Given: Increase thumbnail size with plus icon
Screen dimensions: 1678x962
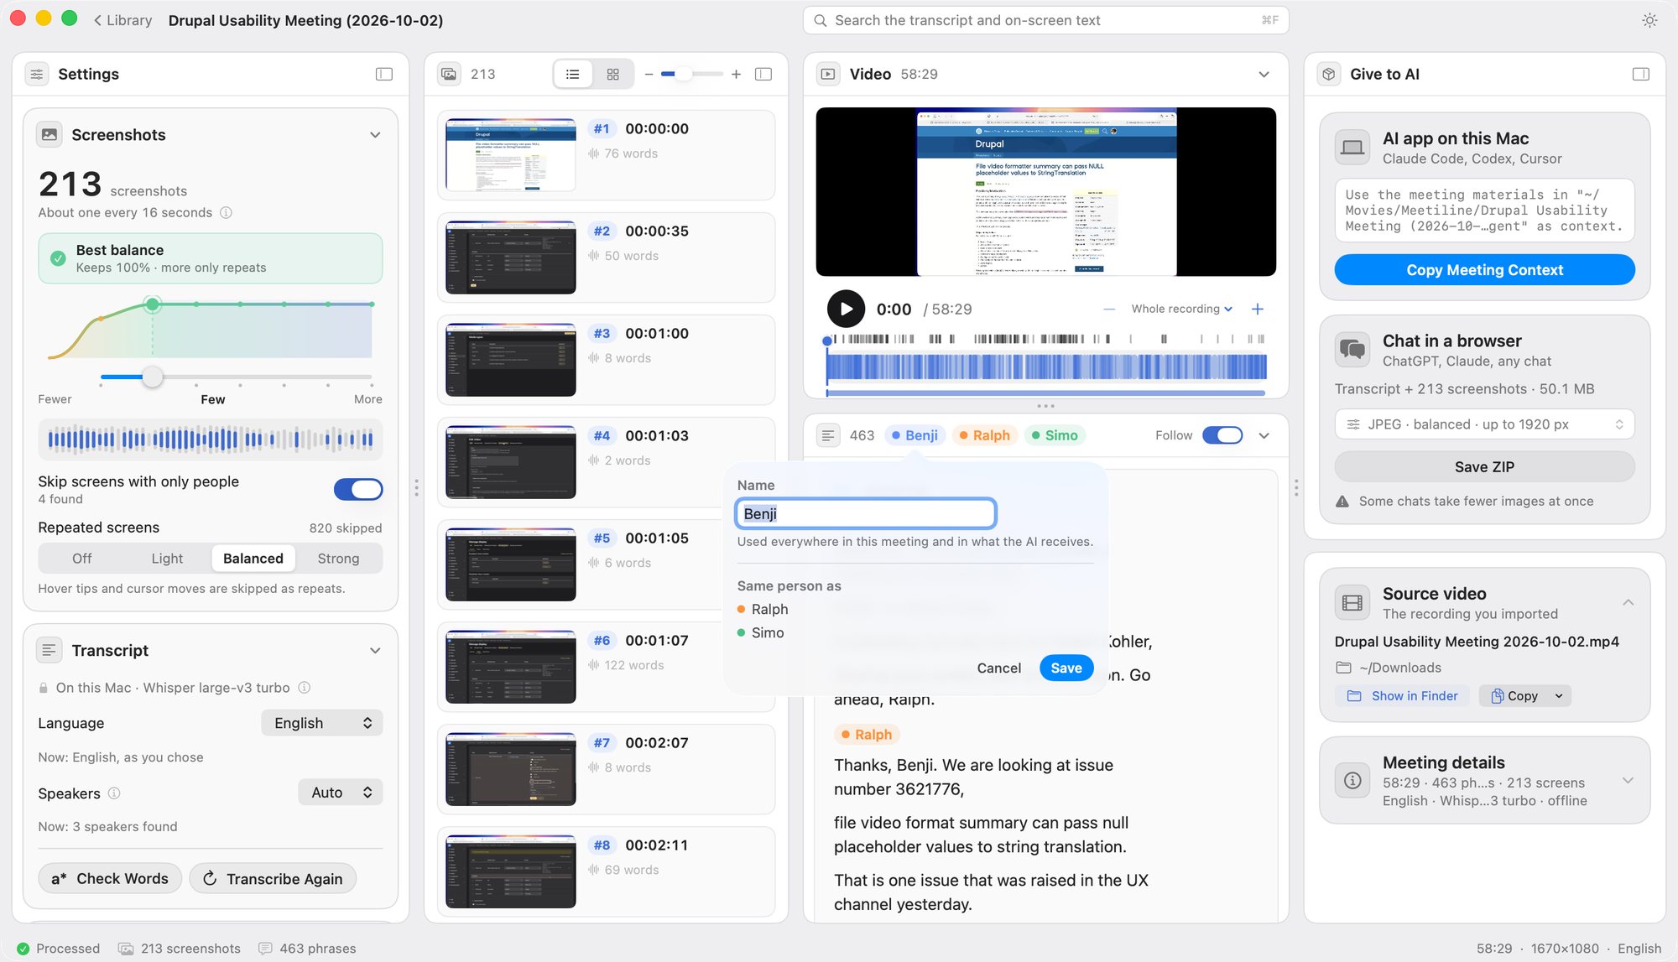Looking at the screenshot, I should pyautogui.click(x=736, y=75).
